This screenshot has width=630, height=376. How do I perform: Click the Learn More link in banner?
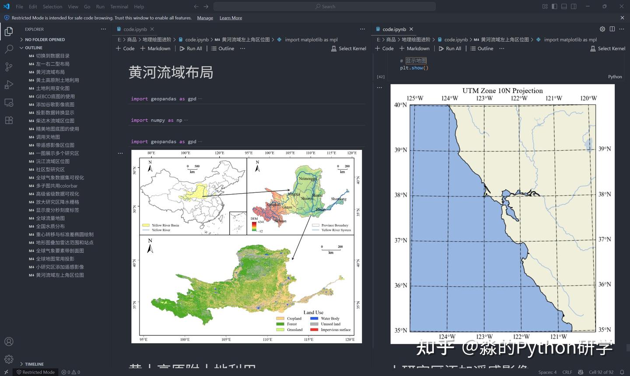[231, 18]
